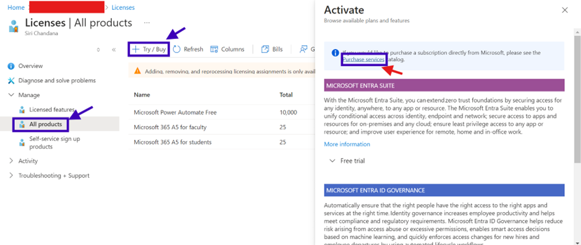Click the Activate panel vertical scrollbar
This screenshot has width=581, height=245.
(577, 100)
